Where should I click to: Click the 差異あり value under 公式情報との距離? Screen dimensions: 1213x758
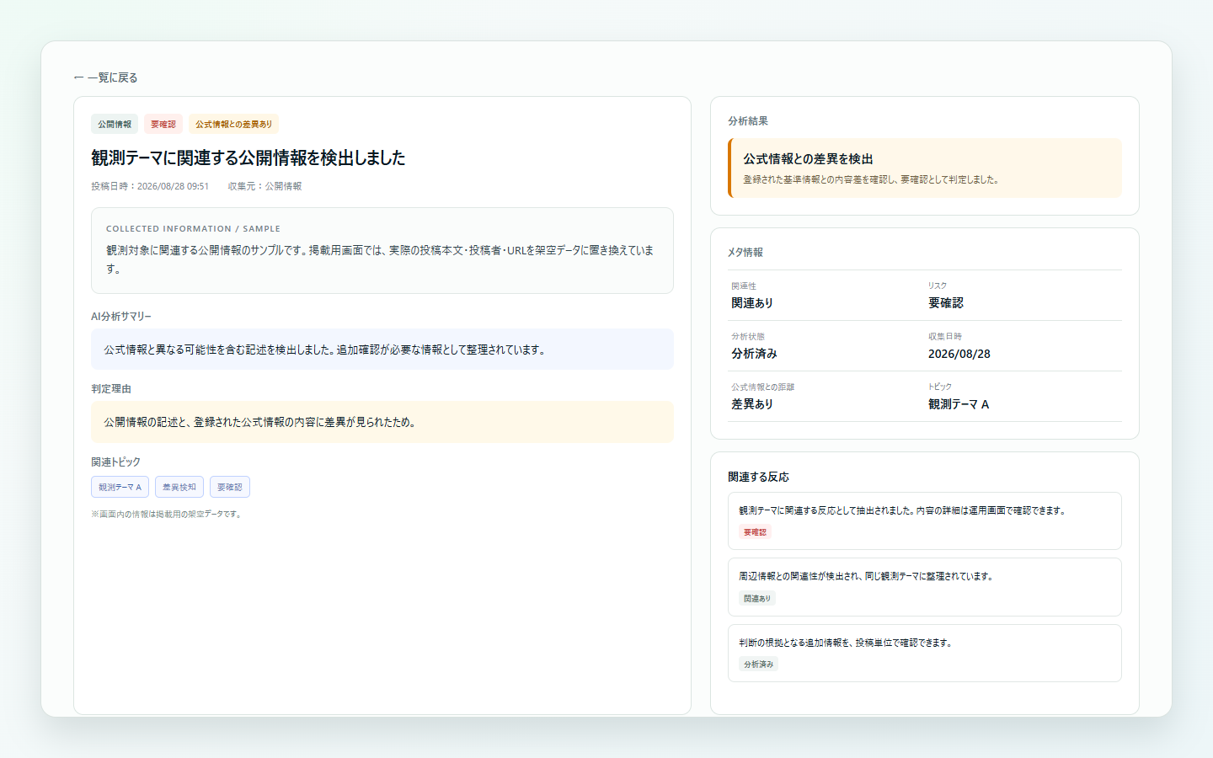[x=752, y=404]
